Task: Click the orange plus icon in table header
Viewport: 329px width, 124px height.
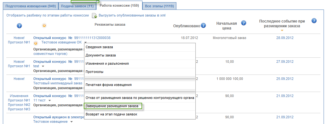Action: pyautogui.click(x=44, y=26)
